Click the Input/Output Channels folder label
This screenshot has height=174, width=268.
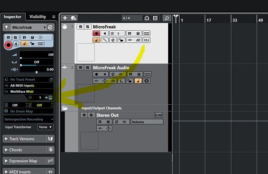101,108
